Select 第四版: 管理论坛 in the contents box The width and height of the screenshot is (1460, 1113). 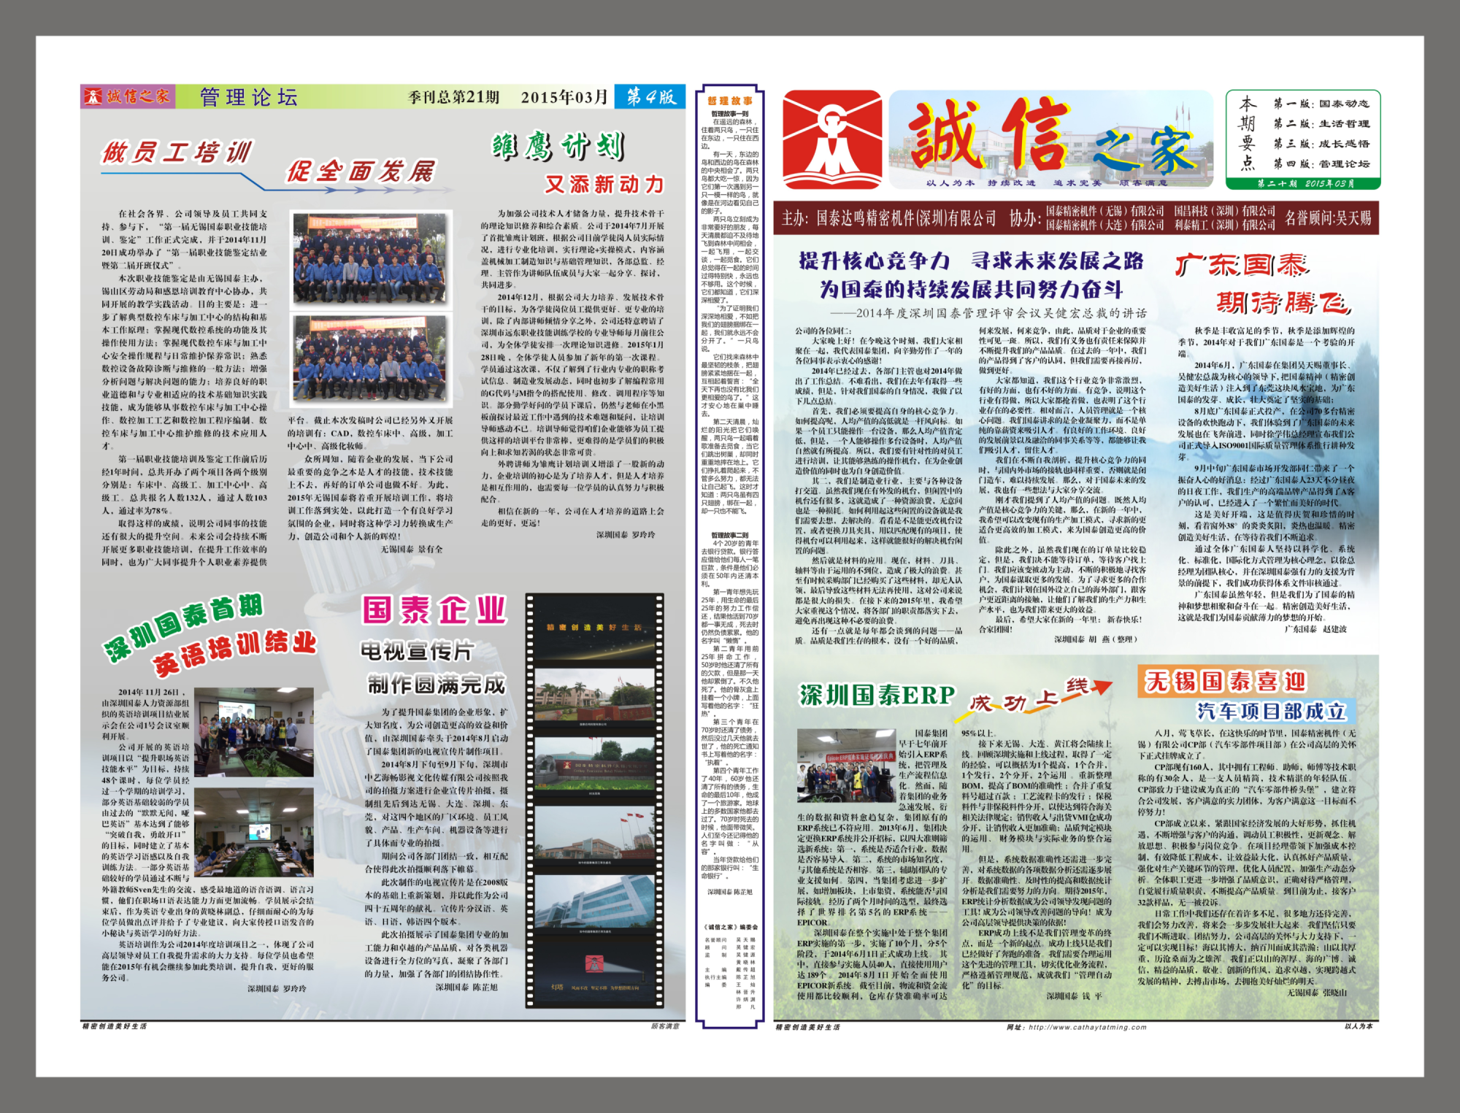[x=1321, y=163]
